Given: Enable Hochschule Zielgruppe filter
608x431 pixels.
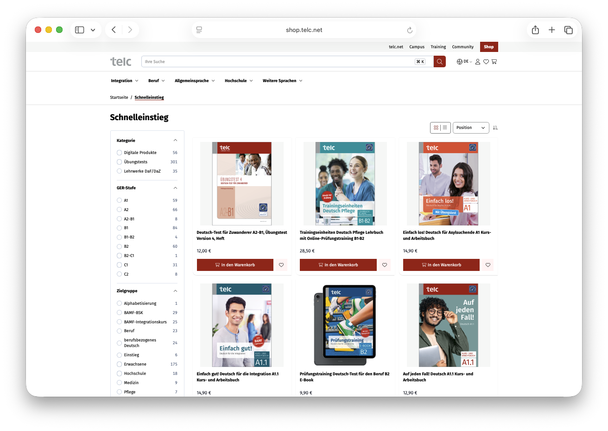Looking at the screenshot, I should 120,373.
